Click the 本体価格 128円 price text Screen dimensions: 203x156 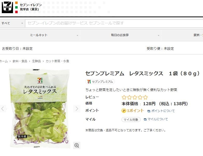coord(138,104)
